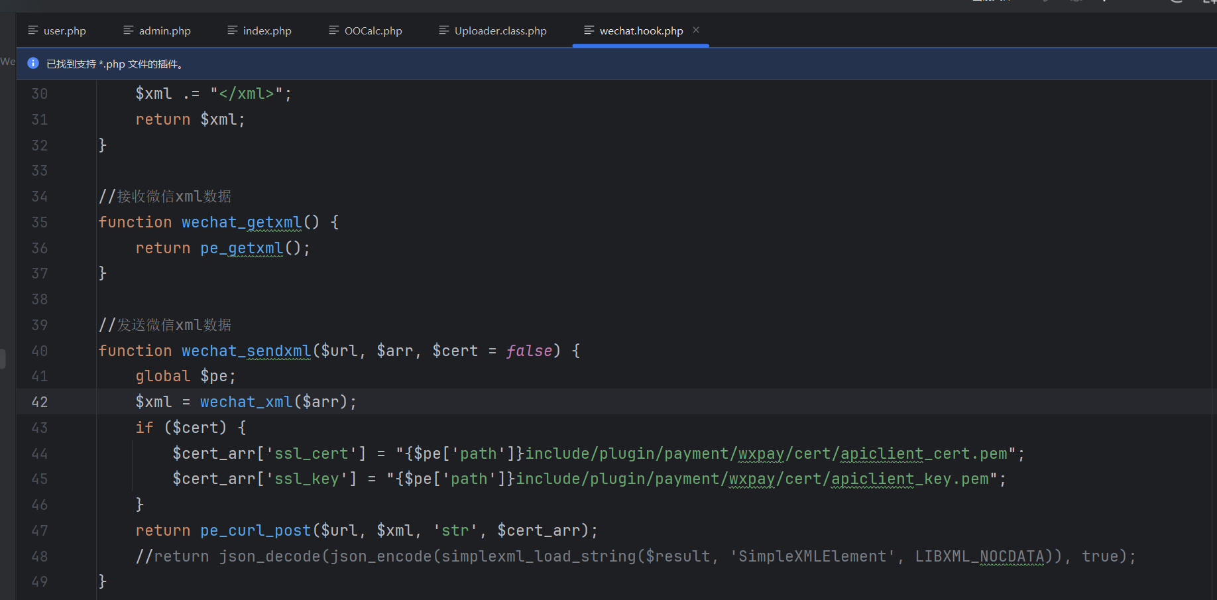The width and height of the screenshot is (1217, 600).
Task: Click the apiclient_key.pem path text
Action: tap(910, 479)
